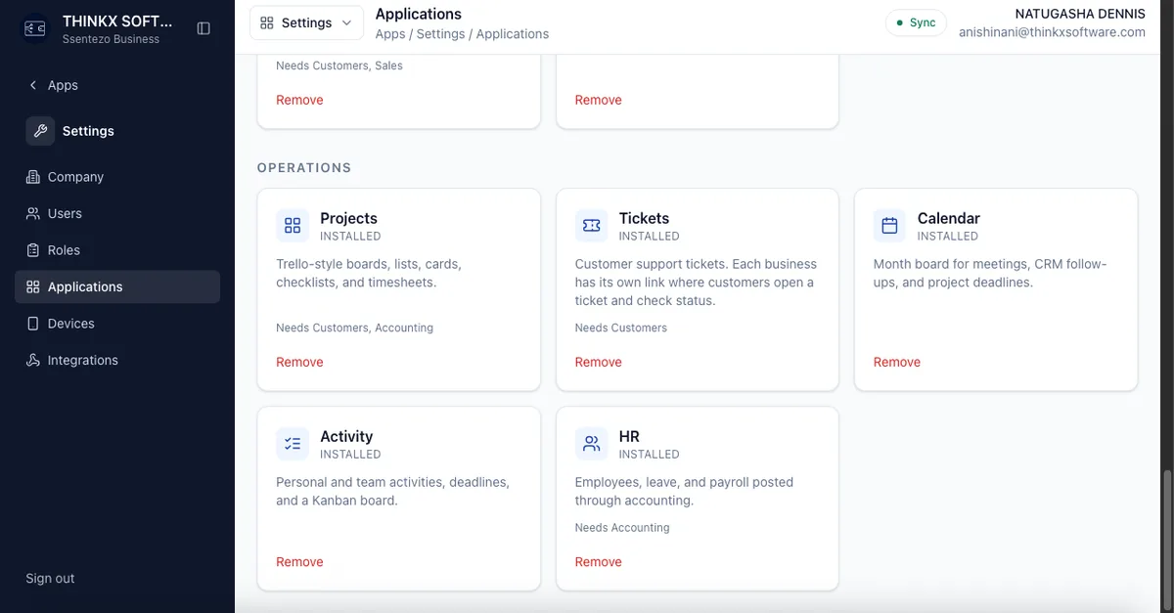Remove the app needing Customers, Sales
This screenshot has height=613, width=1174.
299,100
